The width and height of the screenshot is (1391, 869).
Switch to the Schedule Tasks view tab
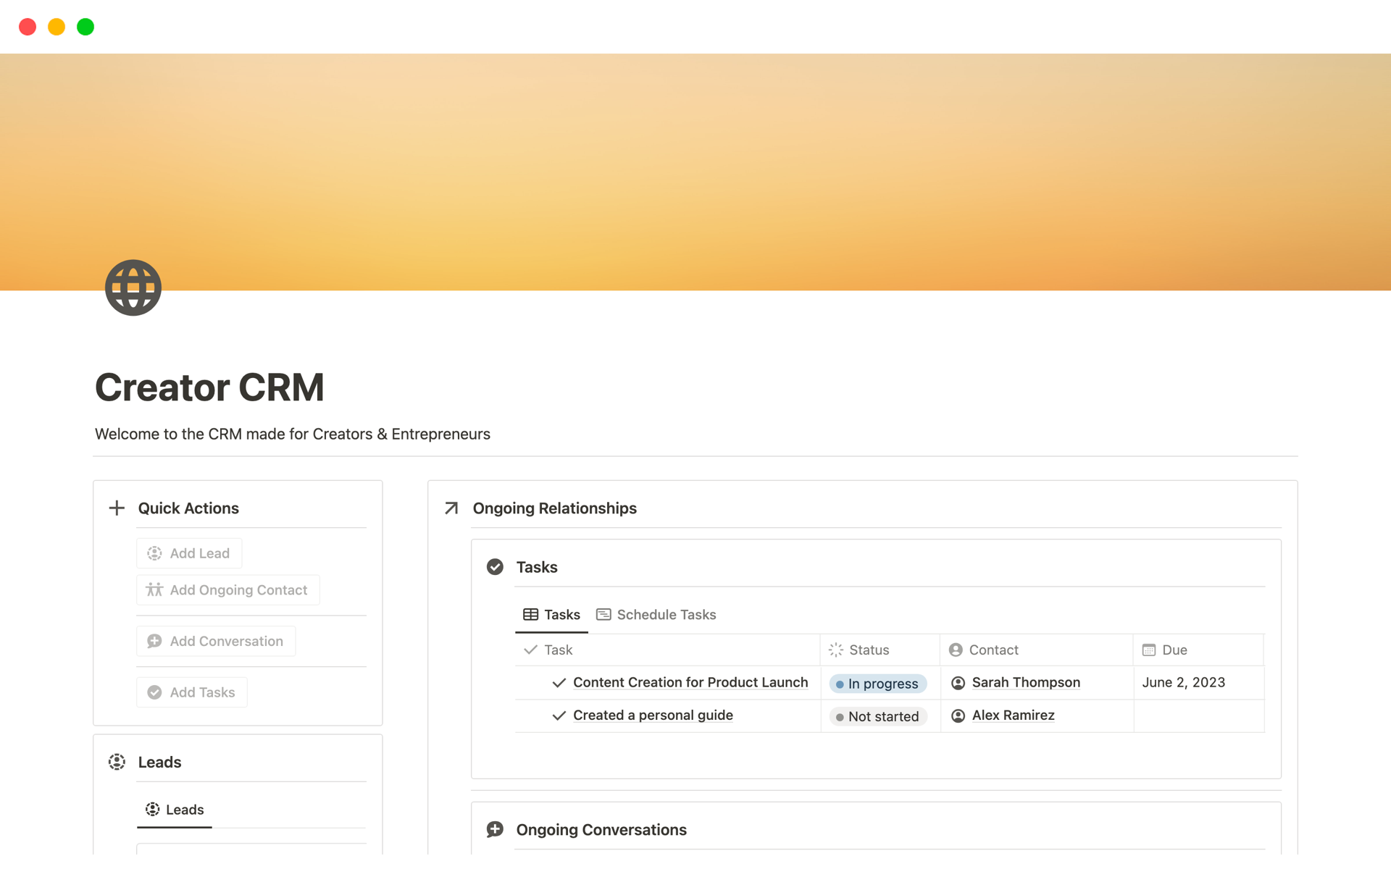click(x=656, y=615)
